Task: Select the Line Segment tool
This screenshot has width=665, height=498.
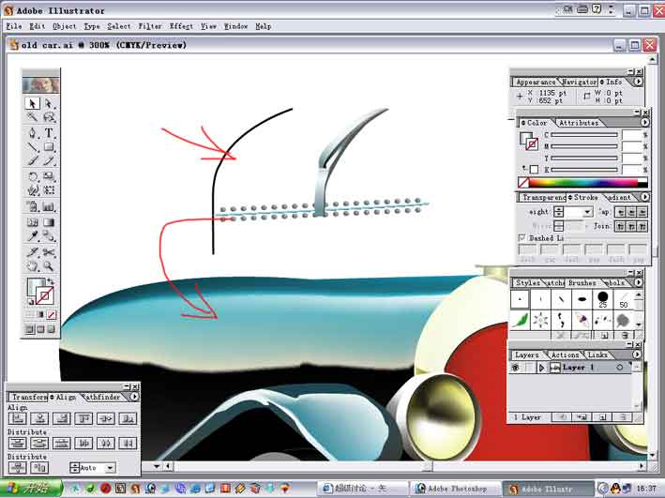Action: [32, 147]
